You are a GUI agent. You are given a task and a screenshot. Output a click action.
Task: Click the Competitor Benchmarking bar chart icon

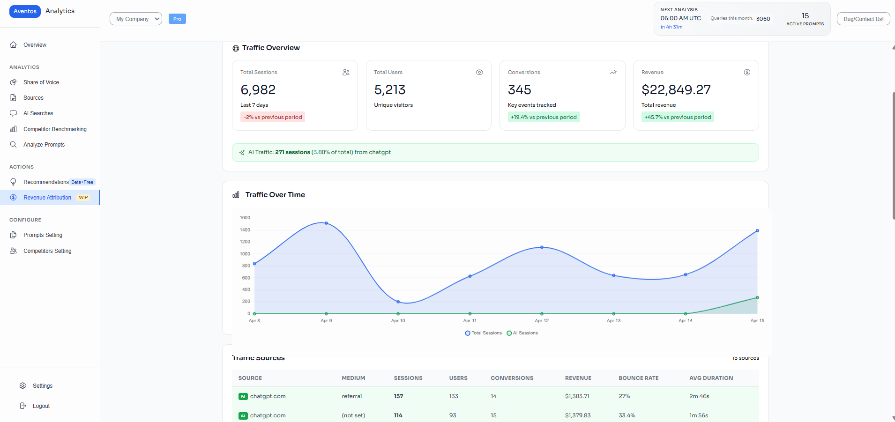pos(14,129)
